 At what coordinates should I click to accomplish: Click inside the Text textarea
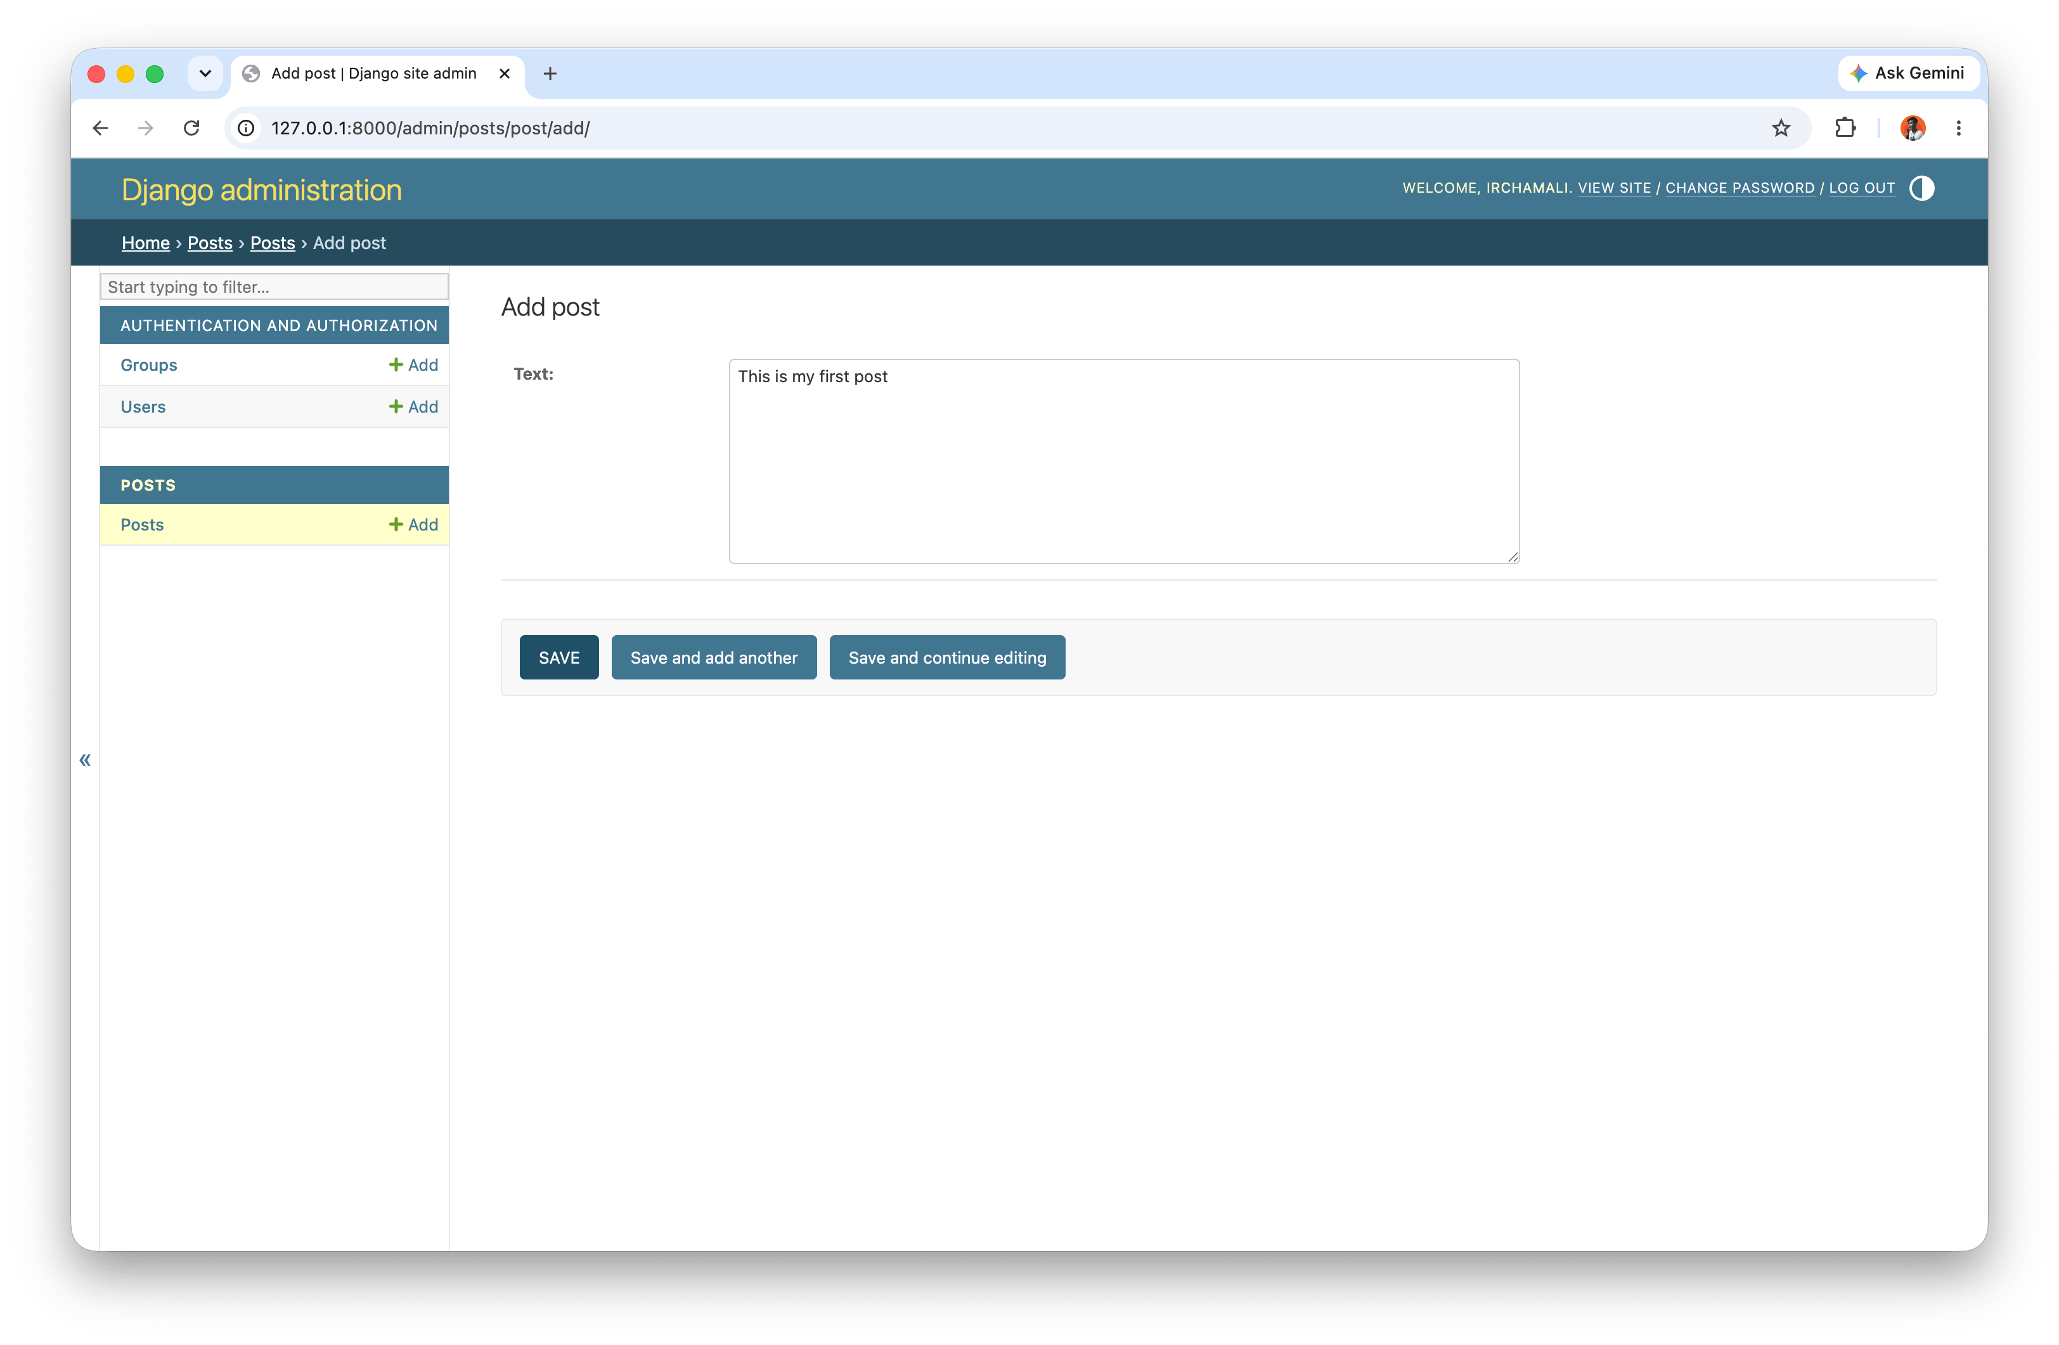[1124, 461]
